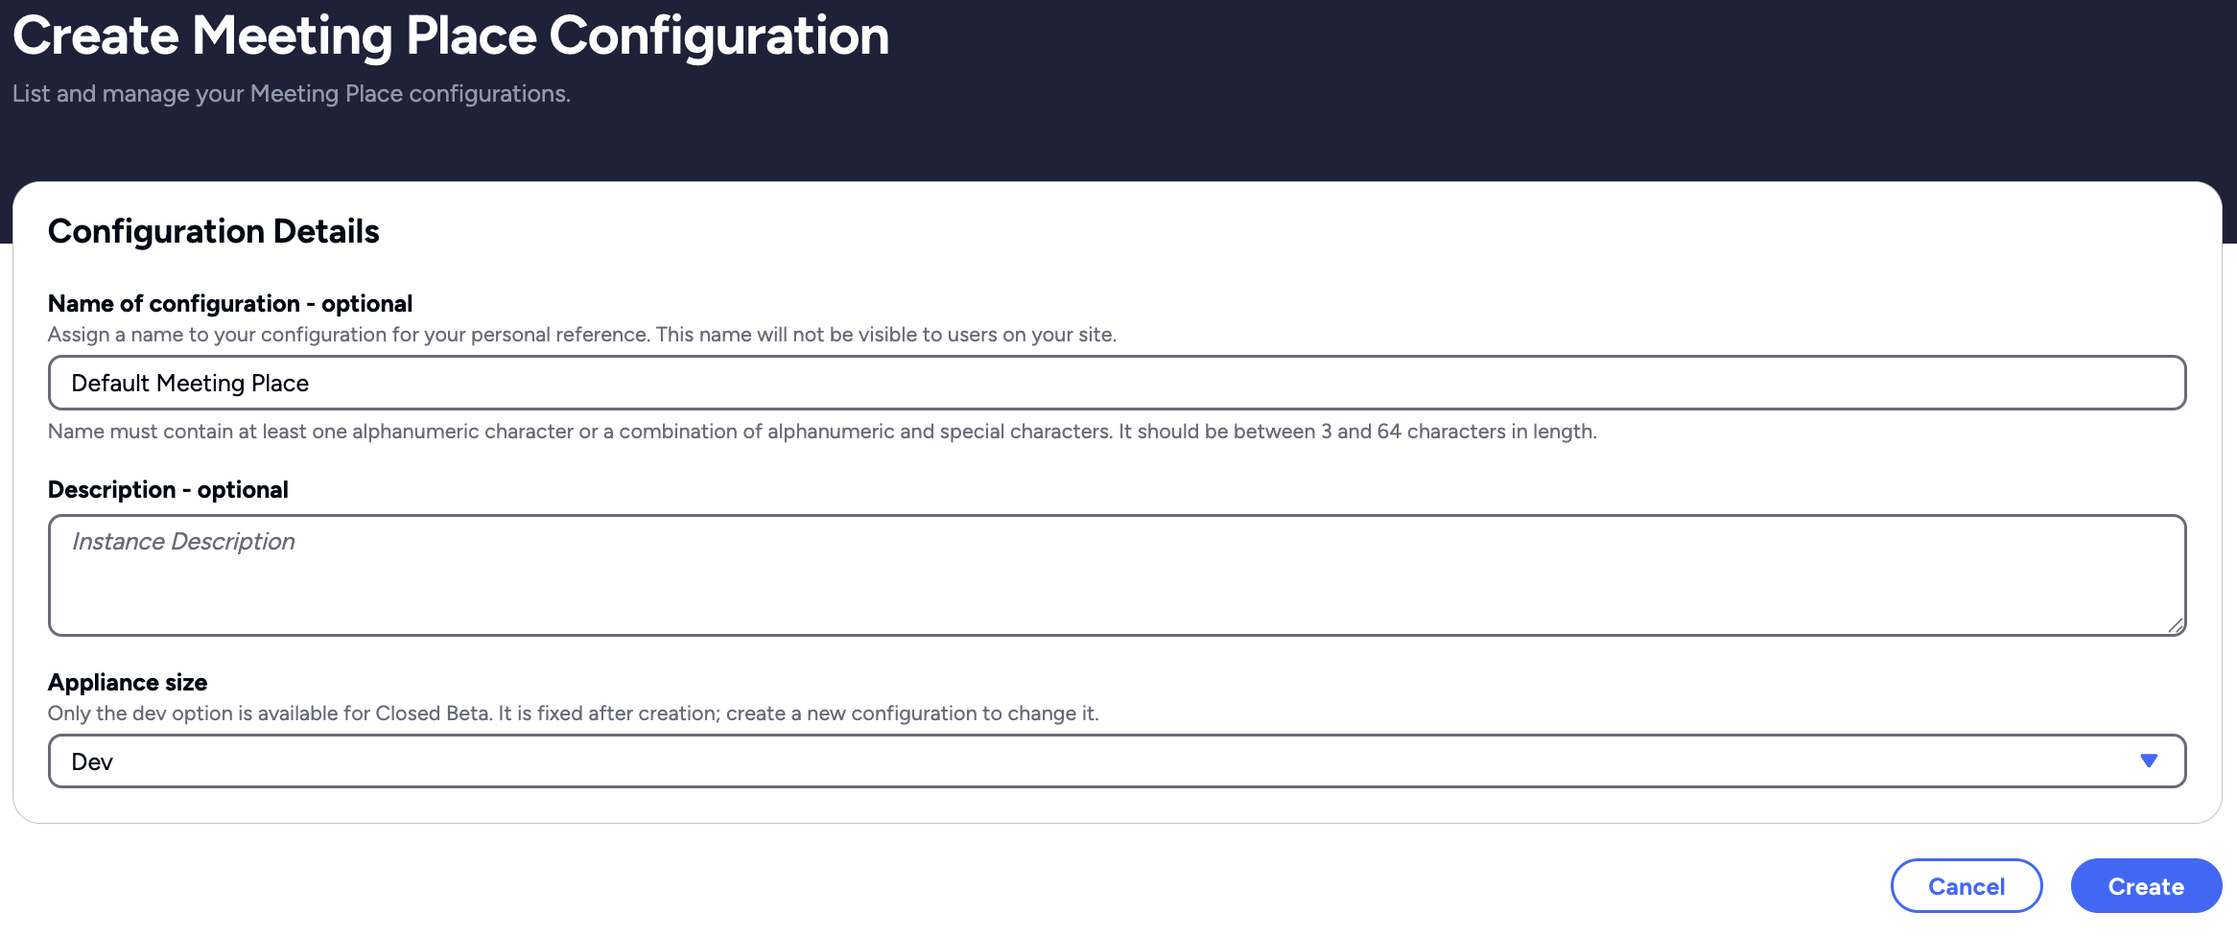This screenshot has width=2237, height=936.
Task: Click the Appliance size label
Action: [128, 683]
